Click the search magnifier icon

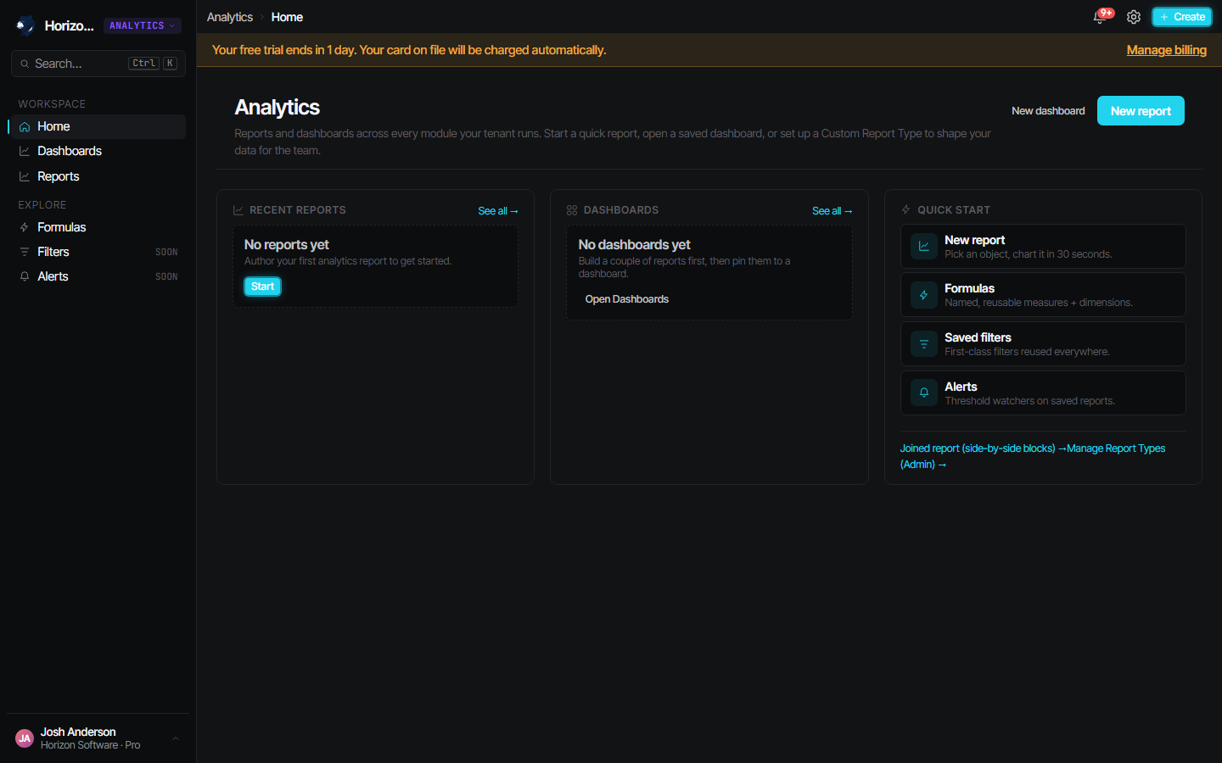click(x=25, y=64)
